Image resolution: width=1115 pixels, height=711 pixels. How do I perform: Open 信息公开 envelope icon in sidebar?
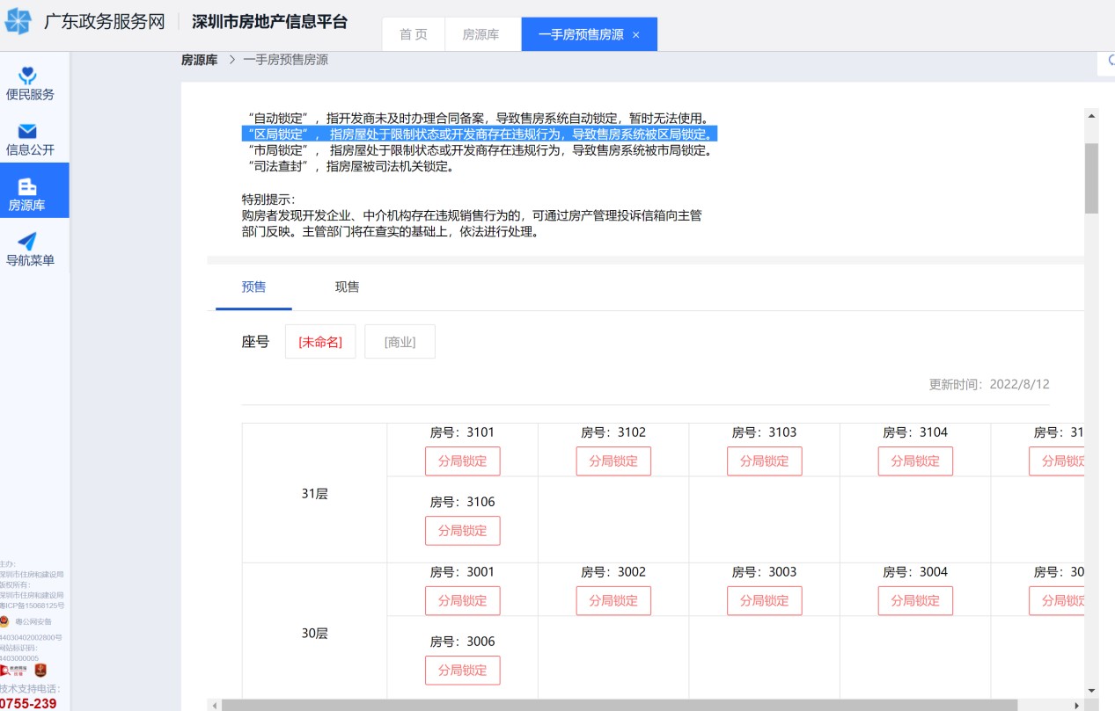tap(28, 131)
